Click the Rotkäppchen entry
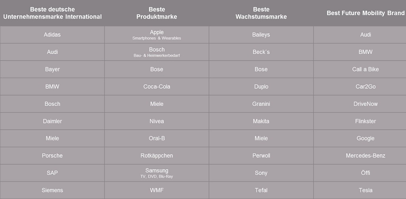This screenshot has width=406, height=199. [157, 156]
